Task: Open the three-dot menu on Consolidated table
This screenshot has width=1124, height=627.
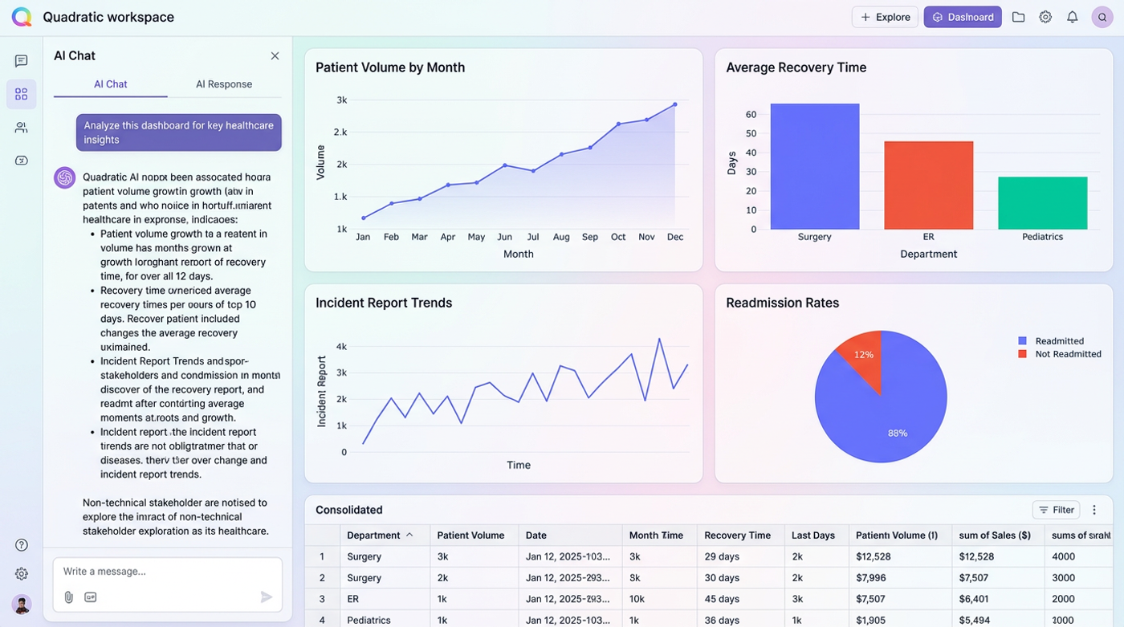Action: click(x=1093, y=510)
